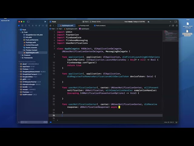Click the Push breadcrumb project item
This screenshot has height=146, width=194.
point(52,29)
